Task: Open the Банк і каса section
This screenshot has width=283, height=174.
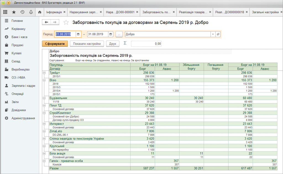Action: tap(19, 37)
